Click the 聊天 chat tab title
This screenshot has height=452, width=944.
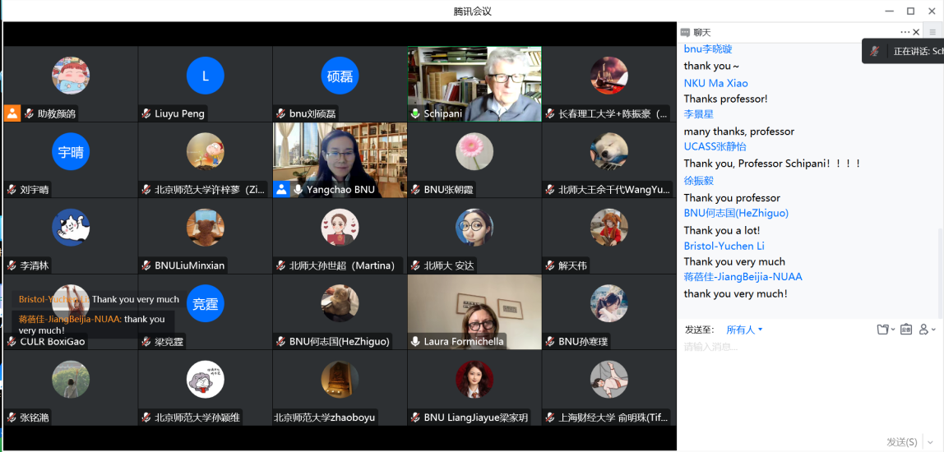[x=701, y=32]
